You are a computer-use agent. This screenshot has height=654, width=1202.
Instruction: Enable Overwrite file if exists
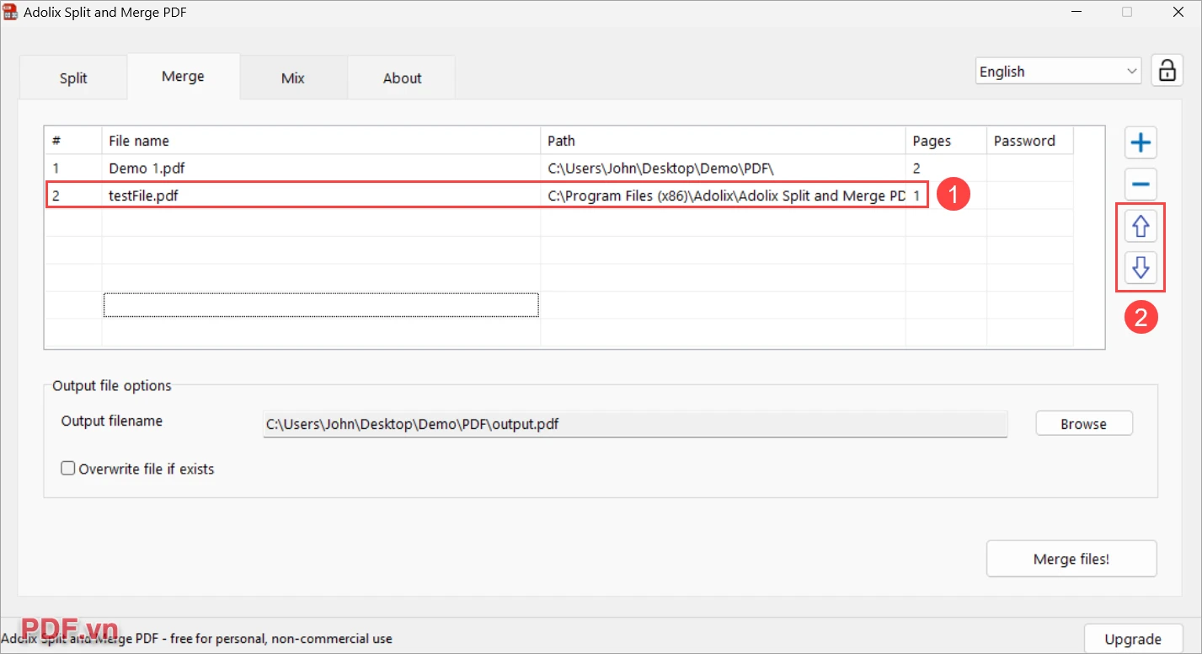tap(68, 469)
